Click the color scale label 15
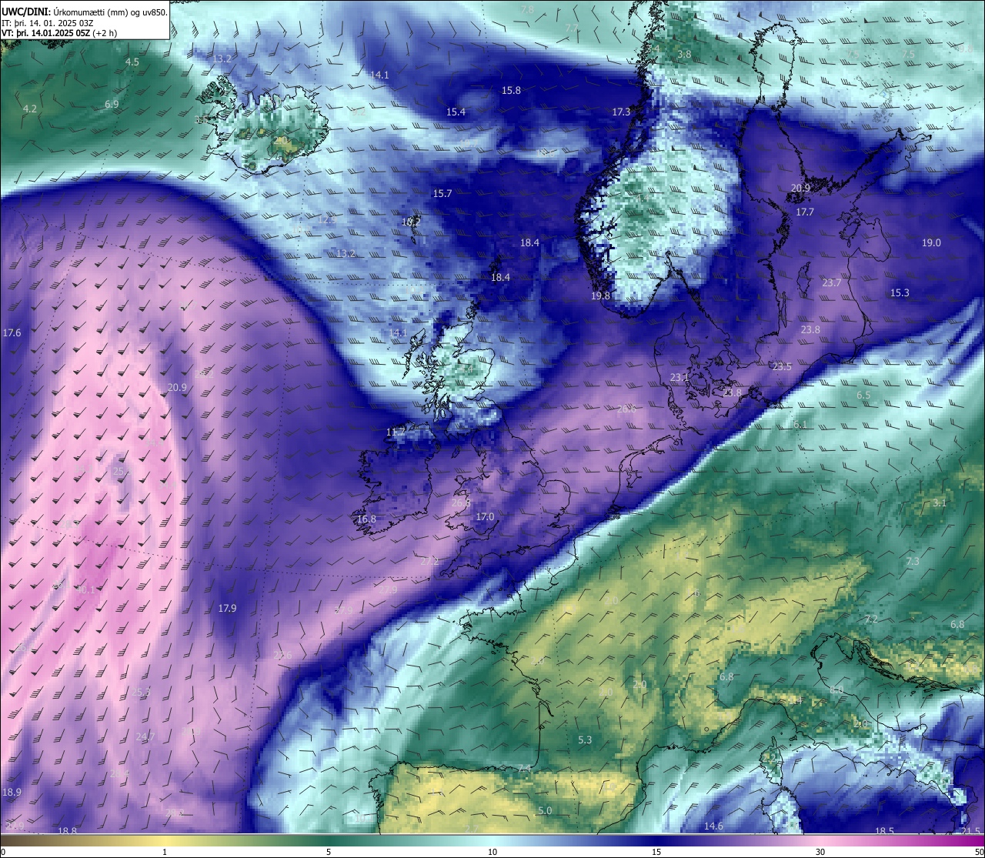The height and width of the screenshot is (858, 985). (x=656, y=851)
